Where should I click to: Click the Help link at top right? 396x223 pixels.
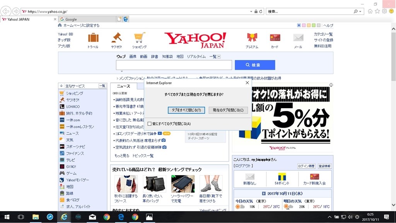328,26
